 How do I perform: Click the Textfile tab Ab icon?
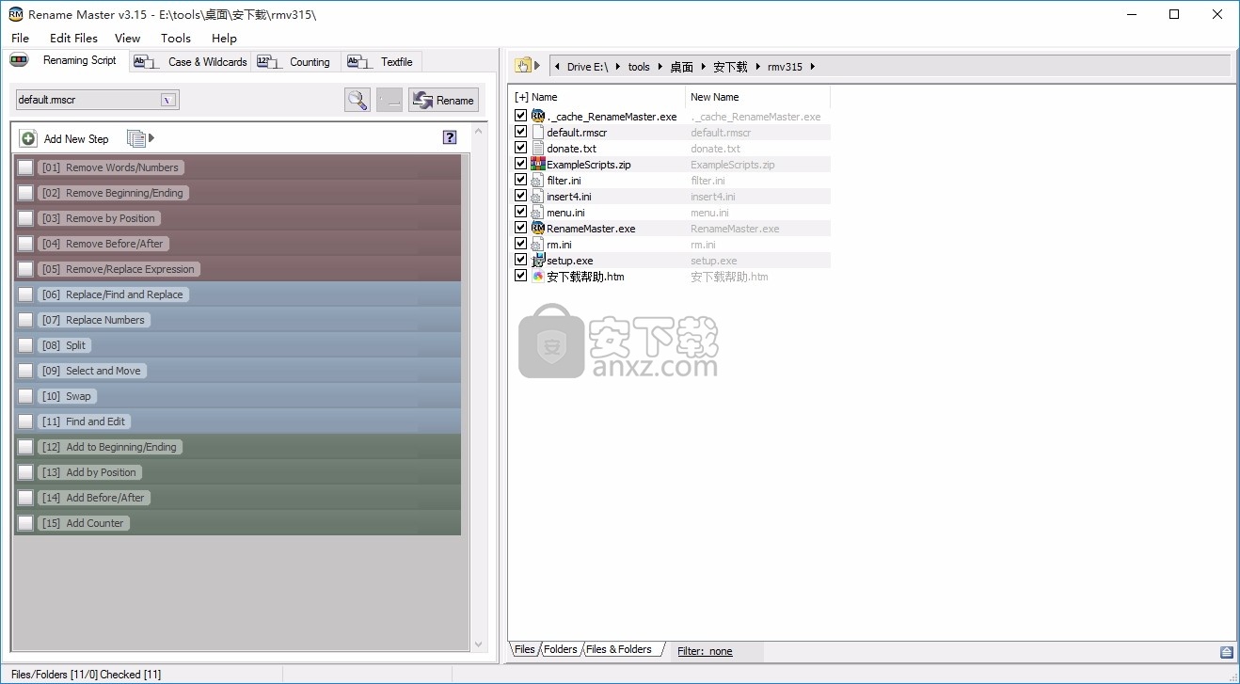[359, 61]
